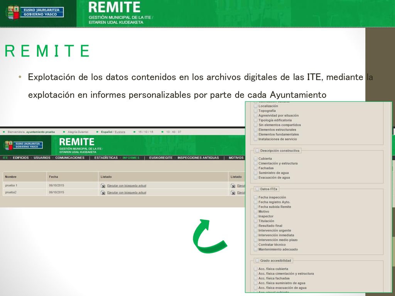Viewport: 395px width, 296px height.
Task: Tick Resultado final checkbox
Action: (255, 226)
